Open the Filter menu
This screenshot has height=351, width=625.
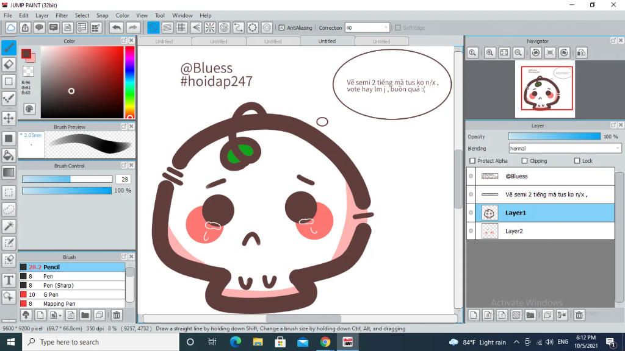pos(62,15)
